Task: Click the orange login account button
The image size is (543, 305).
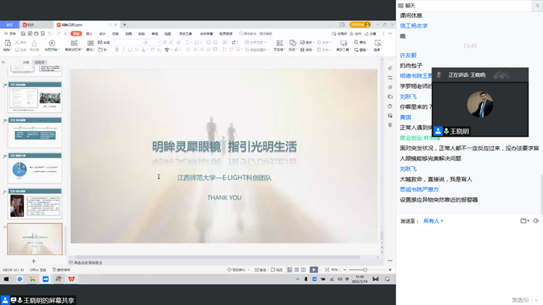Action: [360, 25]
